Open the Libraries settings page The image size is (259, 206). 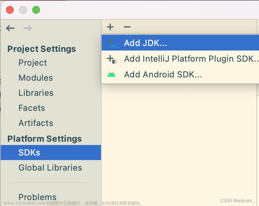[x=36, y=93]
